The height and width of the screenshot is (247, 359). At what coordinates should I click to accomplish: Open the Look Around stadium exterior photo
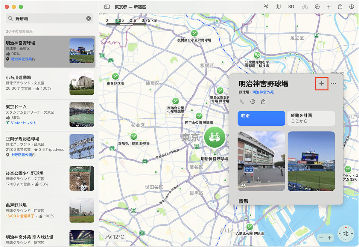click(261, 161)
